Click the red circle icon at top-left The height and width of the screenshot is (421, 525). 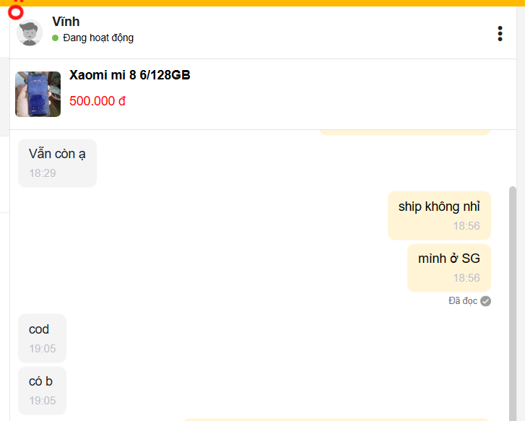click(x=15, y=12)
